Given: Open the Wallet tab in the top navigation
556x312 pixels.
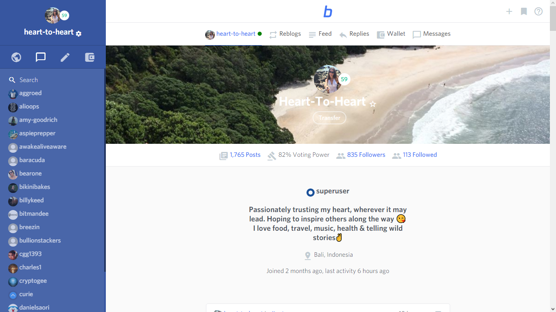Looking at the screenshot, I should pyautogui.click(x=391, y=34).
